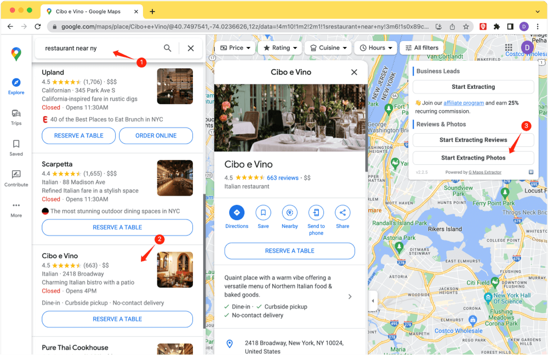Click Upland's RESERVE A TABLE button
The height and width of the screenshot is (355, 548).
pyautogui.click(x=78, y=135)
